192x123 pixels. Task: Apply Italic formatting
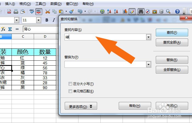tap(54, 20)
